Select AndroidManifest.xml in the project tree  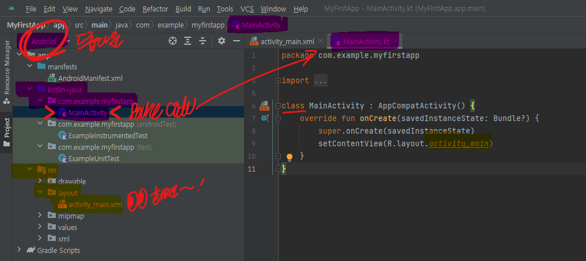pyautogui.click(x=90, y=79)
